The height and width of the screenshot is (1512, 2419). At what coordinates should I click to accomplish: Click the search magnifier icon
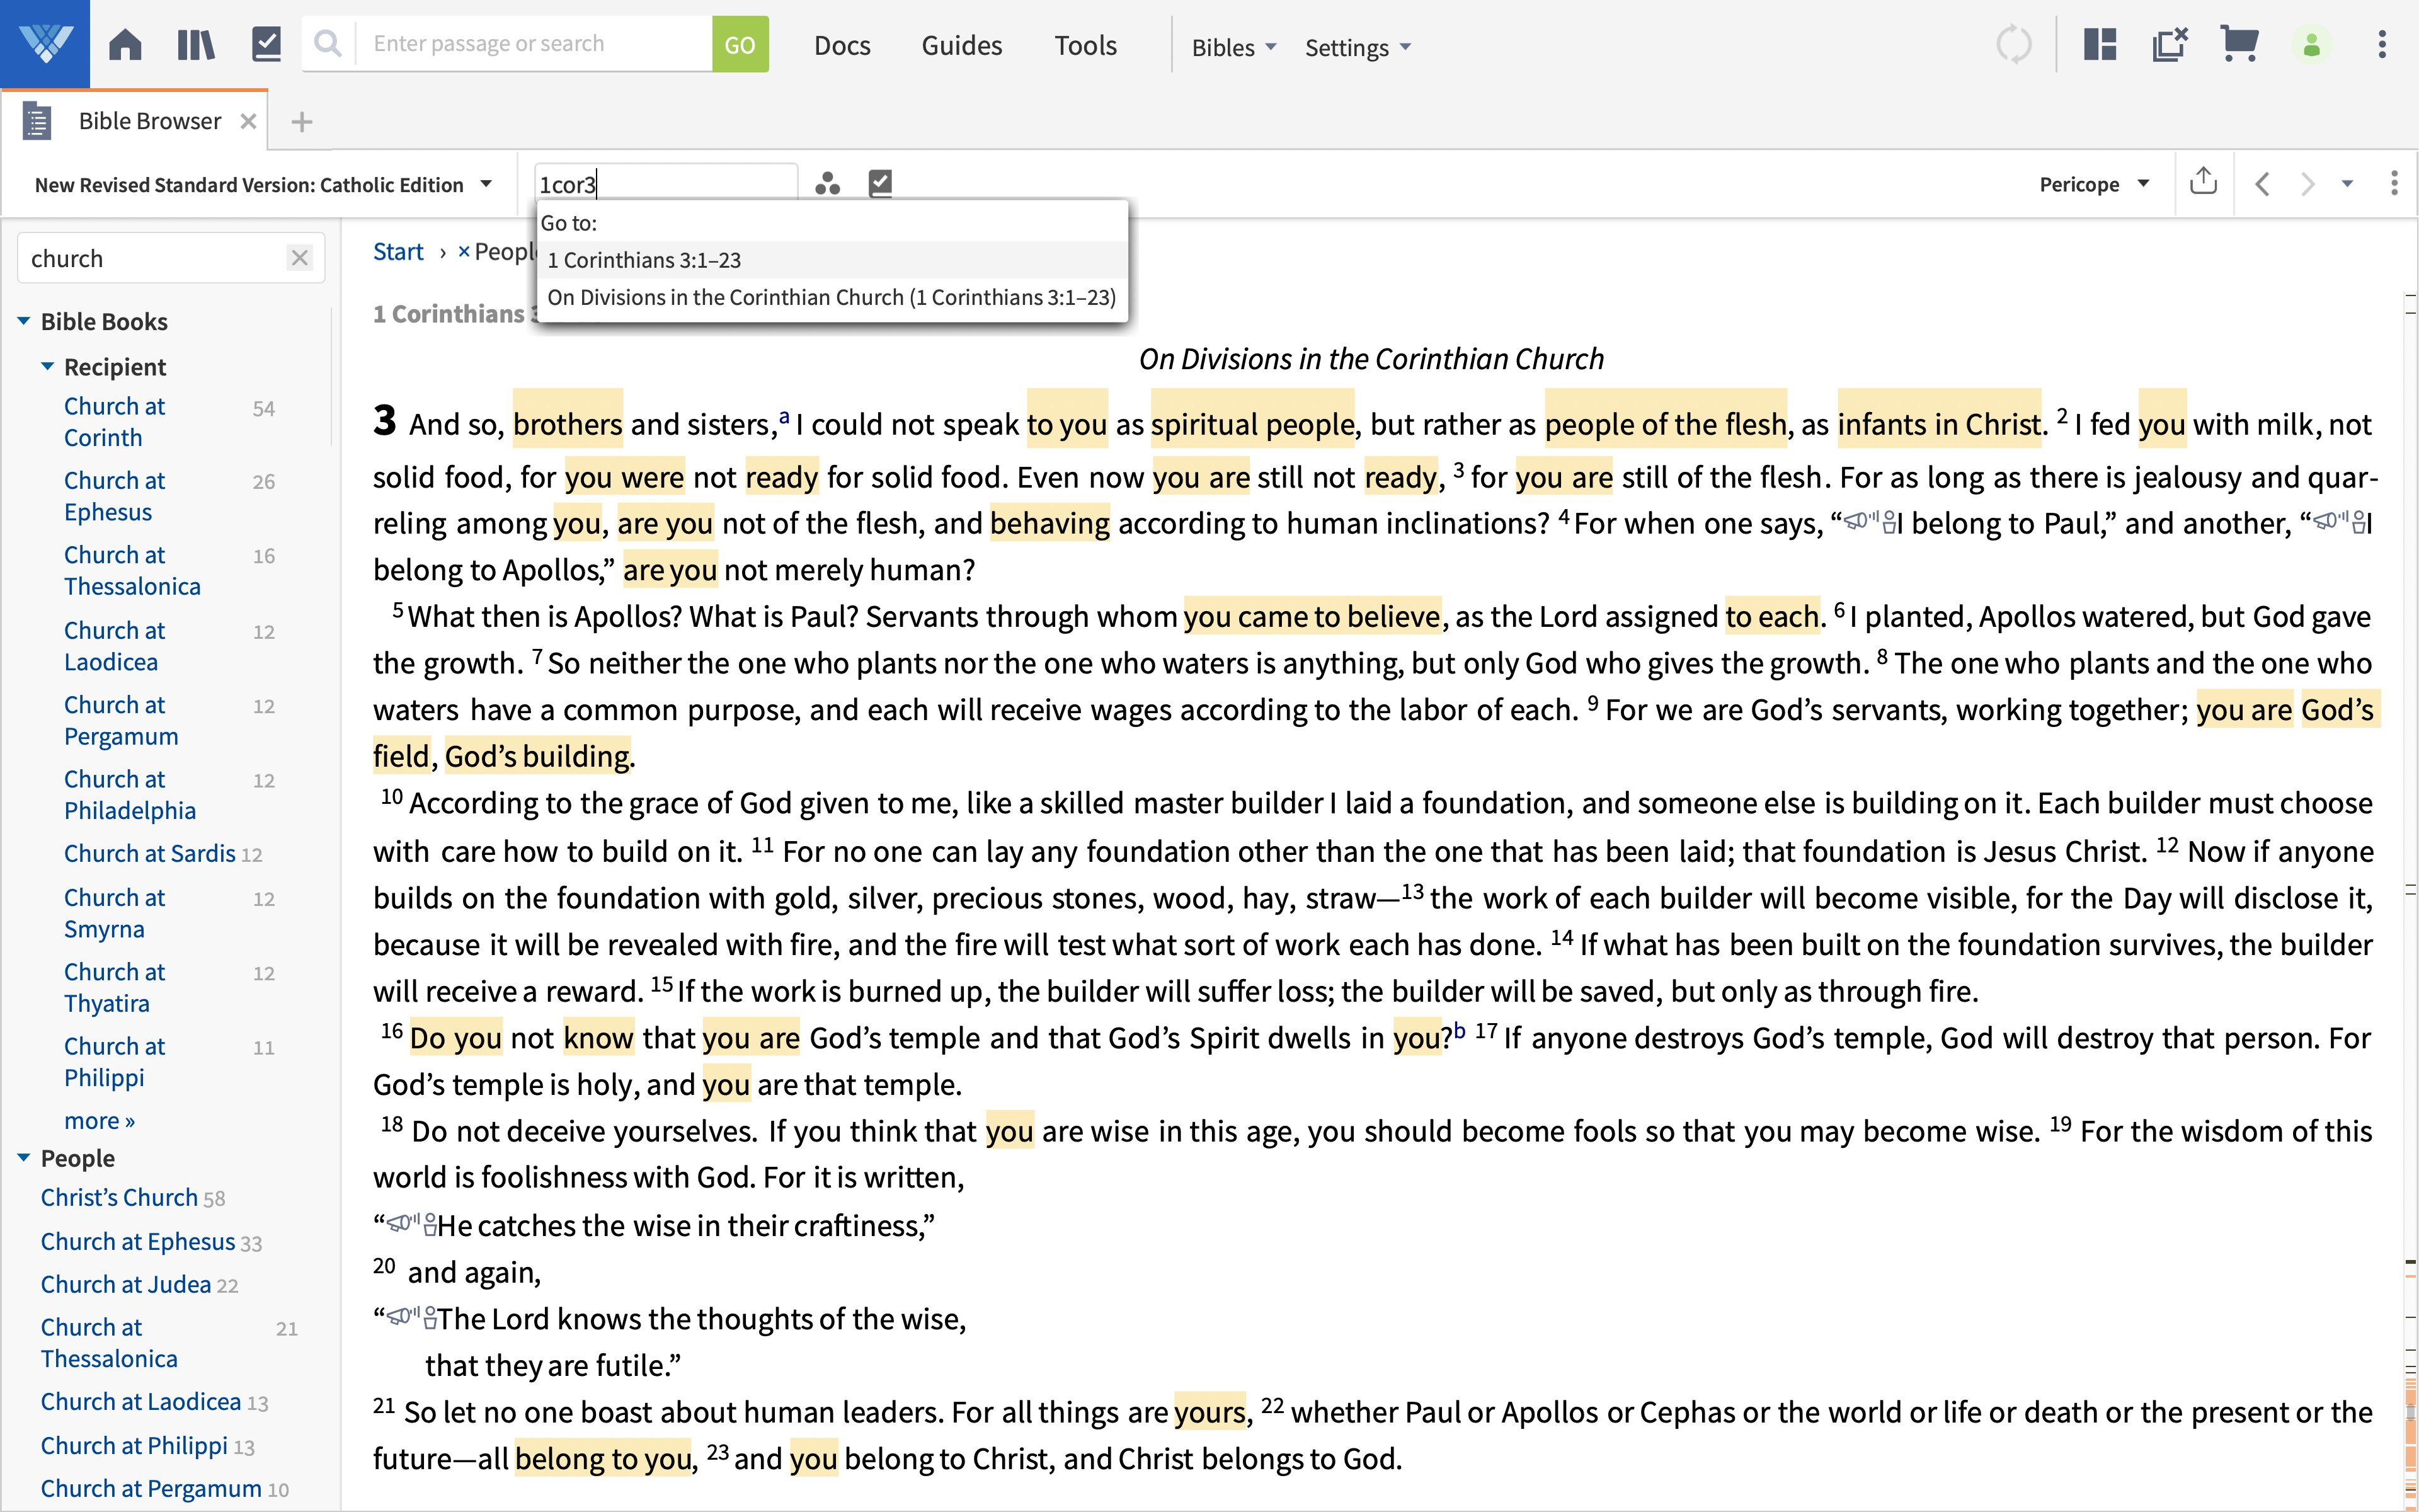pyautogui.click(x=328, y=44)
